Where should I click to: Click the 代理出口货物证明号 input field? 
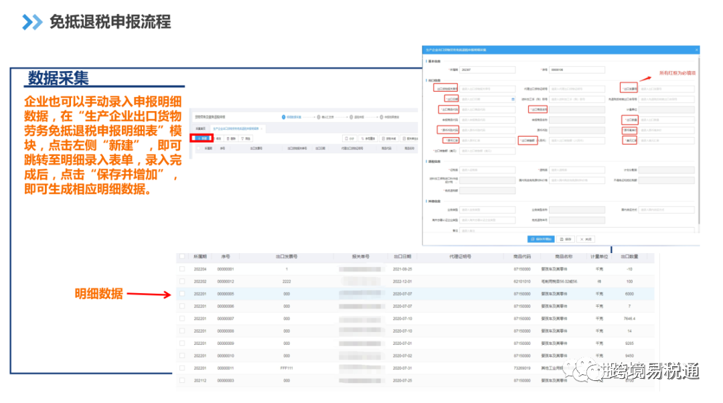(577, 89)
